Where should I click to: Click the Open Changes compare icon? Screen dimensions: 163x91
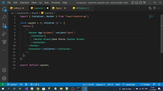[x=150, y=8]
